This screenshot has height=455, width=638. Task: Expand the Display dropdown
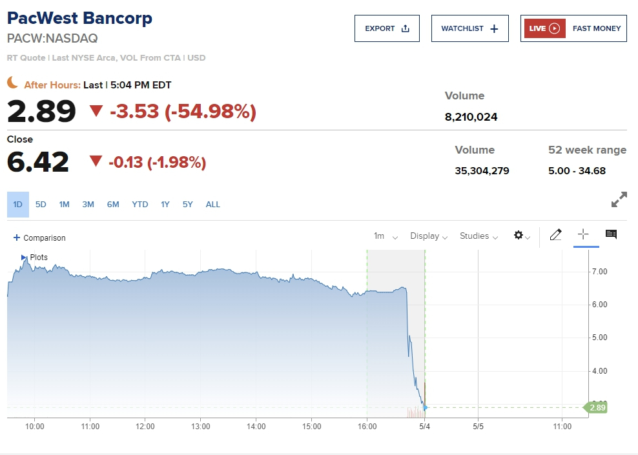coord(429,236)
